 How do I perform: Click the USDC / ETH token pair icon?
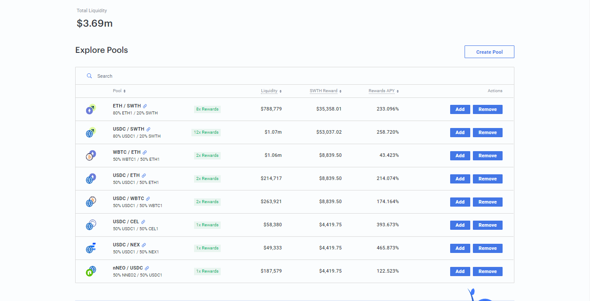[x=90, y=179]
